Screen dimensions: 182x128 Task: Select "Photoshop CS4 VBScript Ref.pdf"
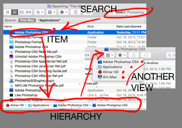[39, 76]
